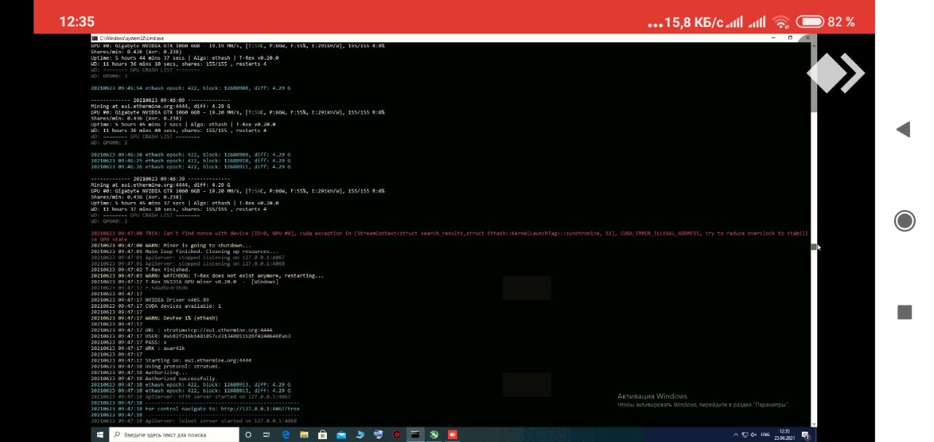
Task: Click the 'NVIDIA Driver v465.89' line
Action: pos(150,300)
